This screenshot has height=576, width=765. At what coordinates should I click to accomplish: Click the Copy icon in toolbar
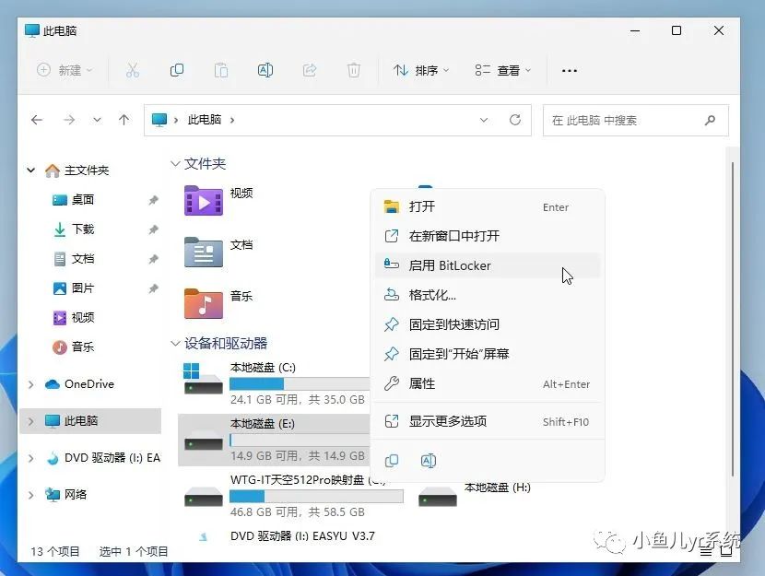[x=177, y=70]
